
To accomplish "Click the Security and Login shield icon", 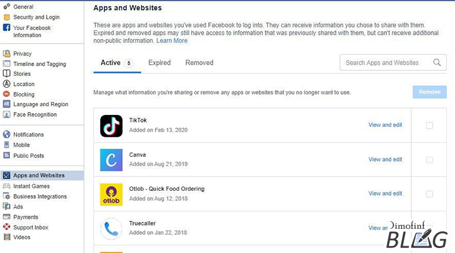I will click(6, 17).
